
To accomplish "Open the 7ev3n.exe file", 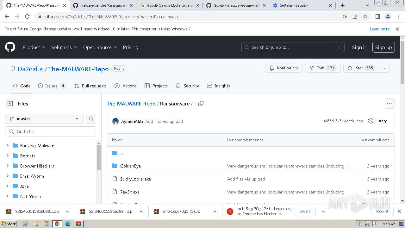I will pos(130,192).
